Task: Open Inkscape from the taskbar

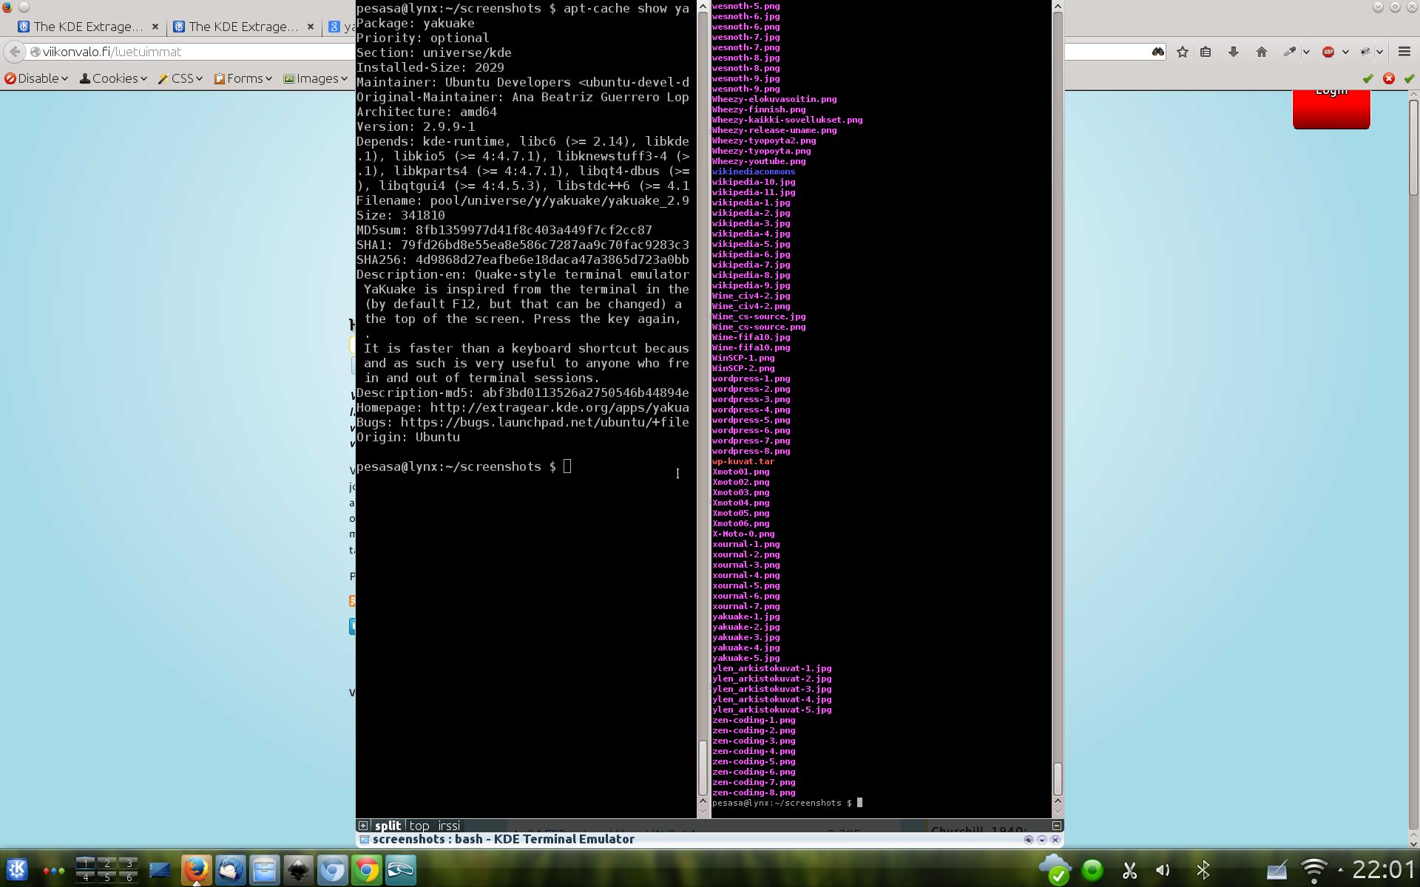Action: pos(298,870)
